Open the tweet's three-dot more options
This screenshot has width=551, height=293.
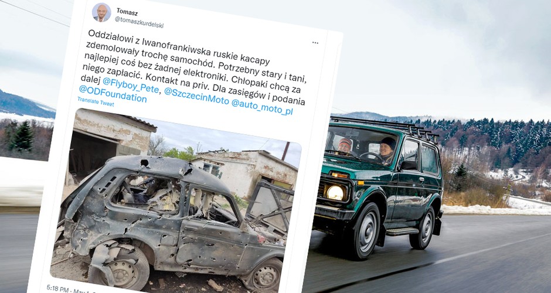coord(315,43)
